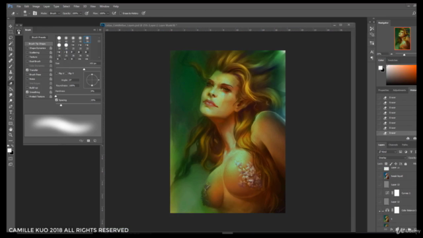The height and width of the screenshot is (238, 423).
Task: Open the Image menu
Action: (x=36, y=6)
